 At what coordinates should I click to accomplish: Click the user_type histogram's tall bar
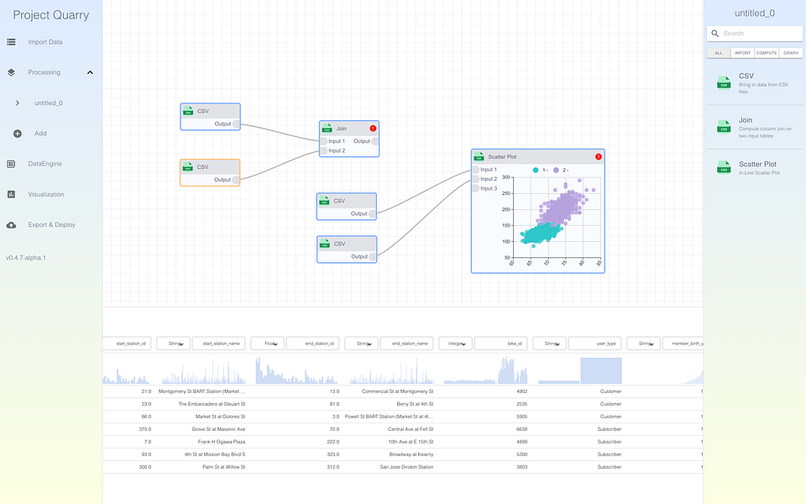(601, 370)
